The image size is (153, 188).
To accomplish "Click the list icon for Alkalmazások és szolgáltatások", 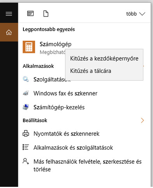I will (x=26, y=147).
